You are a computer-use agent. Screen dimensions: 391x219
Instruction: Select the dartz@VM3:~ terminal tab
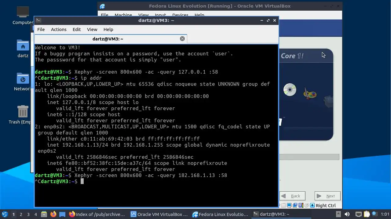[108, 39]
